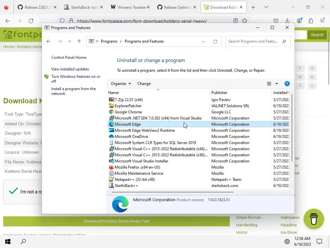Click the Firefox URL address field
This screenshot has width=330, height=248.
tap(142, 21)
